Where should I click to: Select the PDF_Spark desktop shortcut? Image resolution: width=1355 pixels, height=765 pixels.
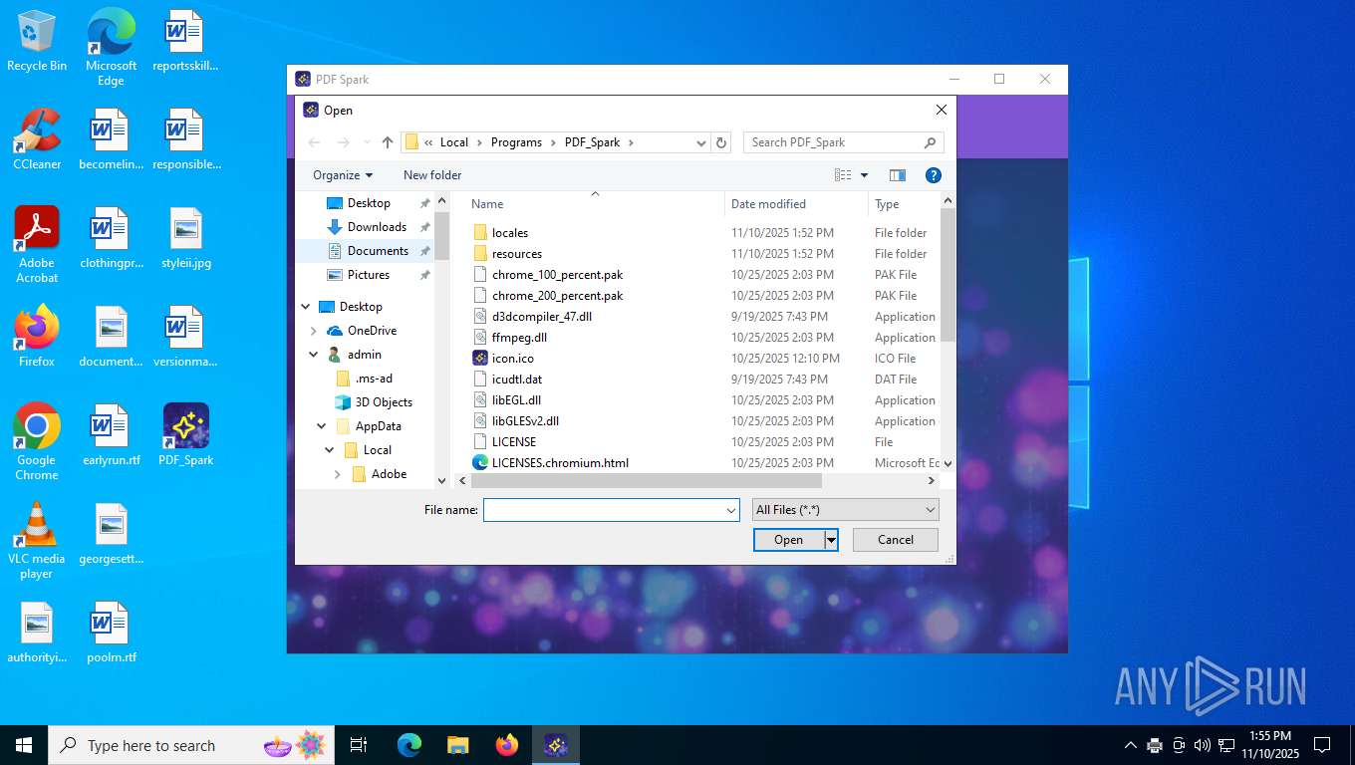(186, 435)
